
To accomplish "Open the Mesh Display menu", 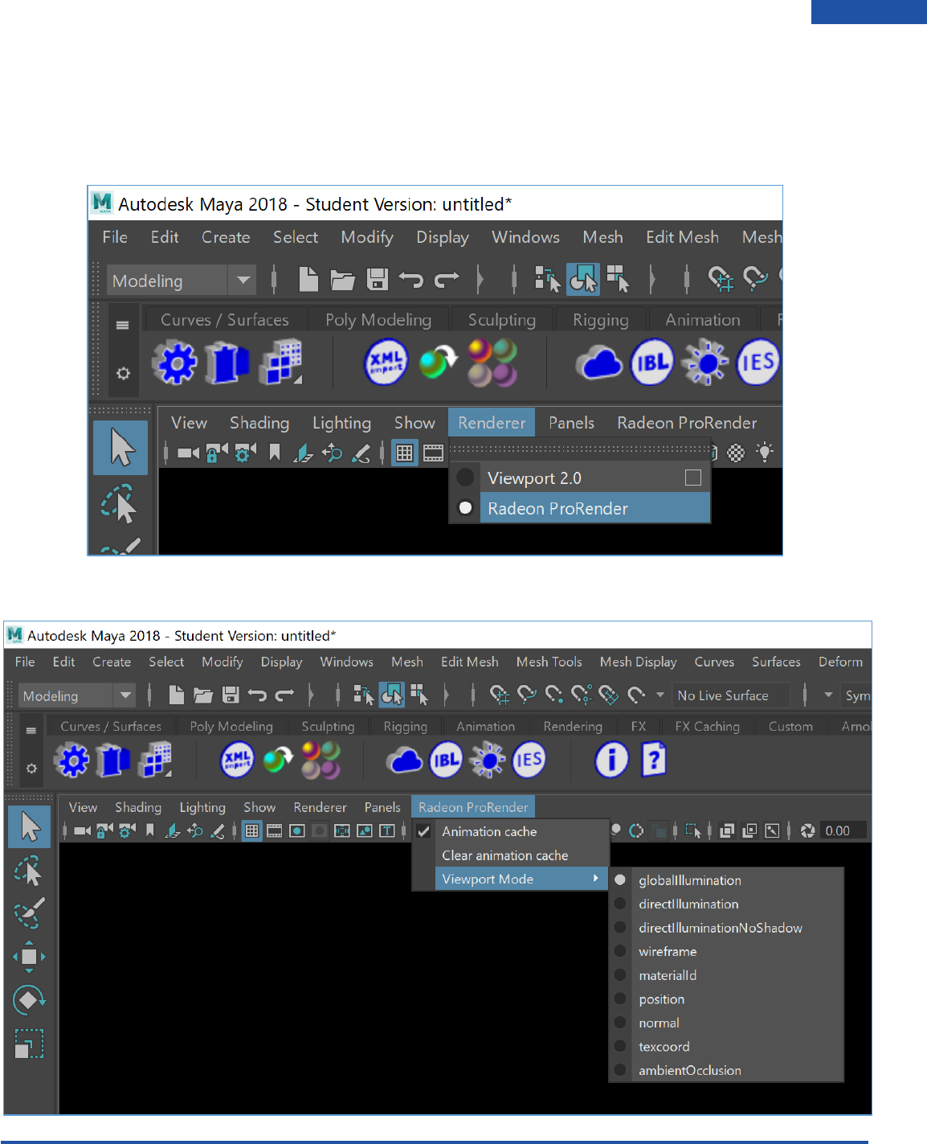I will [x=639, y=662].
